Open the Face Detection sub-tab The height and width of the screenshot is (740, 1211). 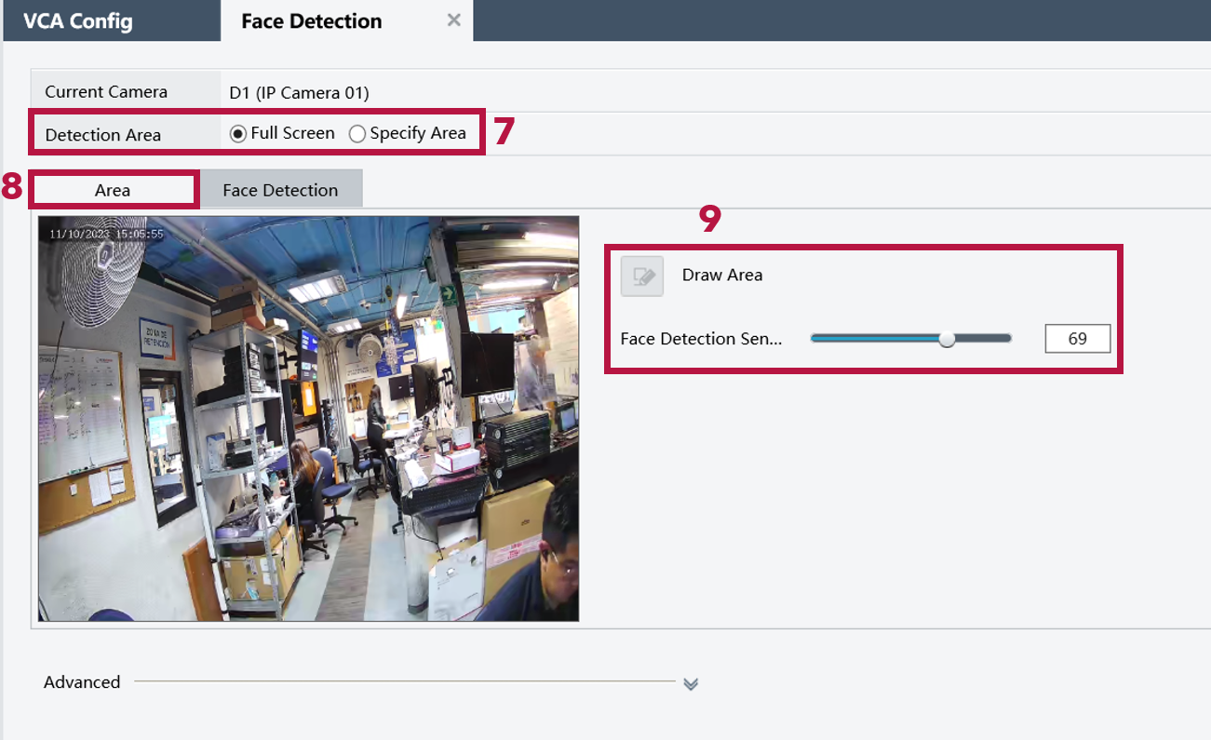[280, 190]
